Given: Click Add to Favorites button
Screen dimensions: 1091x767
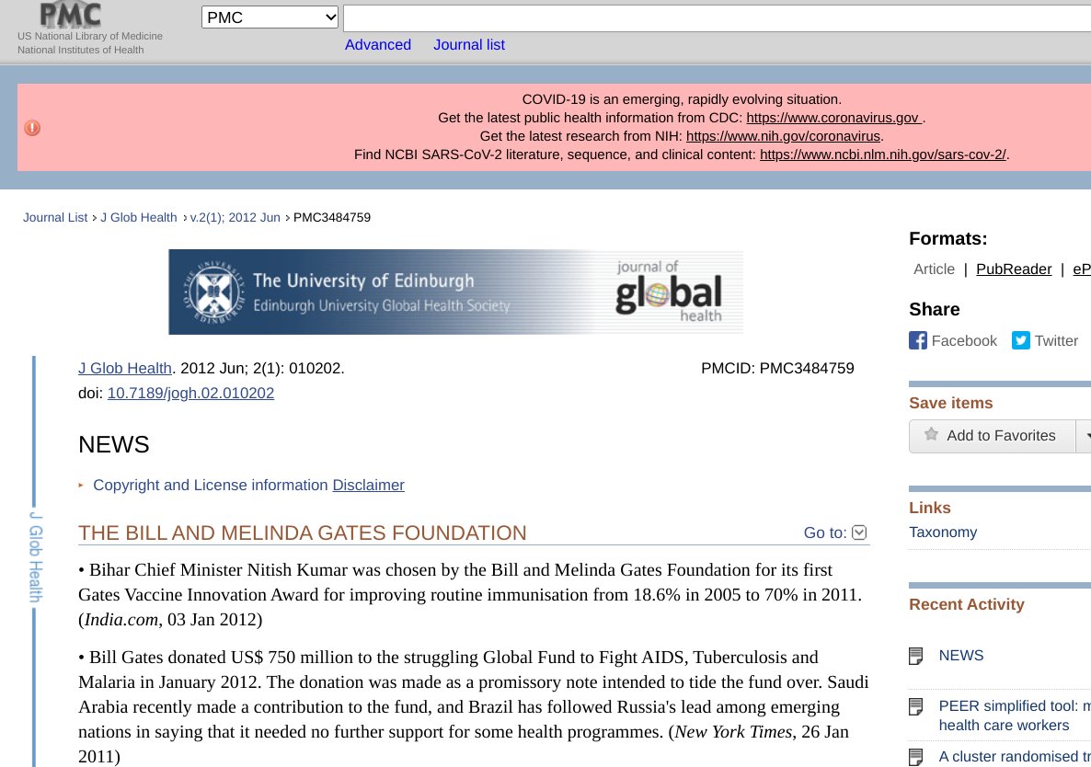Looking at the screenshot, I should click(x=993, y=436).
